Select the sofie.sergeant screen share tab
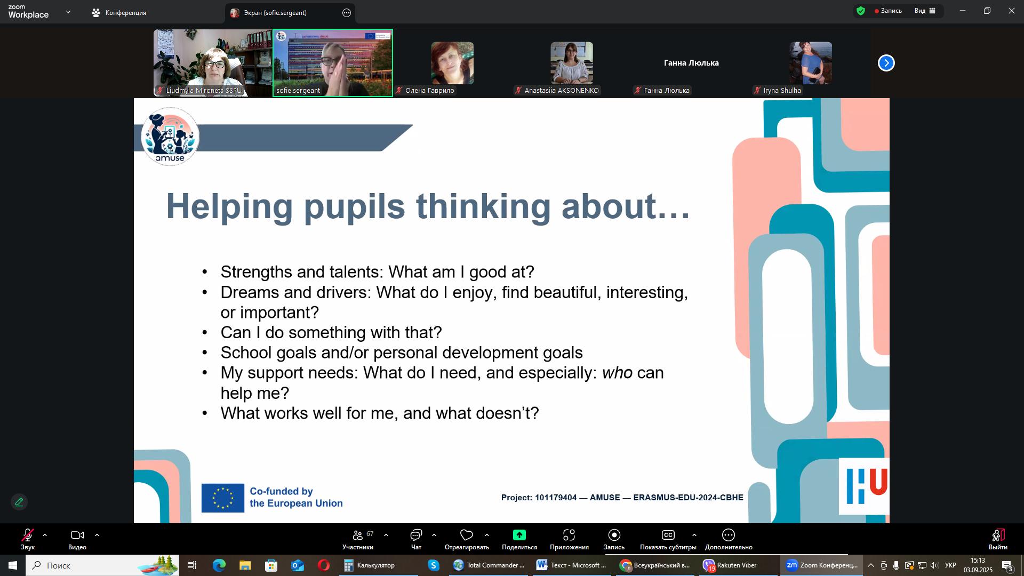Screen dimensions: 1024x576 tap(275, 13)
